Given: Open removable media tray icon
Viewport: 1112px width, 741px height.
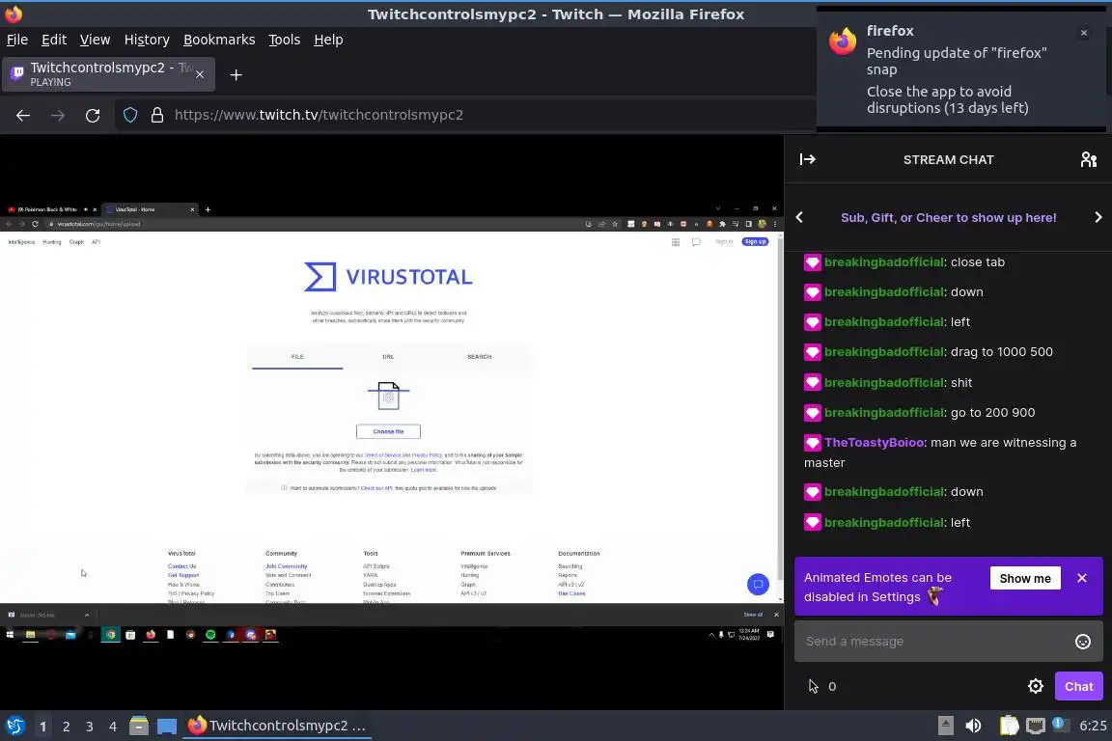Looking at the screenshot, I should [945, 726].
